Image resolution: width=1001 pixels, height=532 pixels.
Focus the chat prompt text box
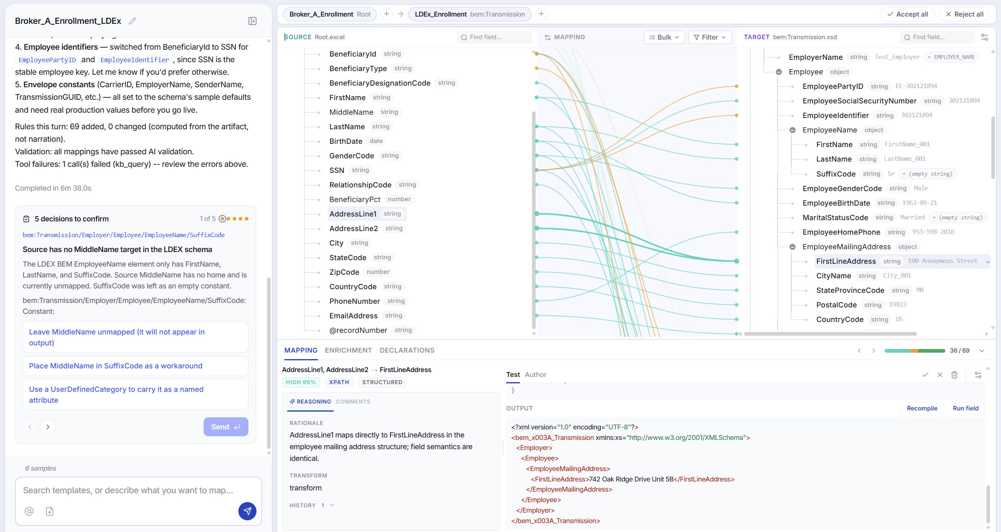coord(139,490)
